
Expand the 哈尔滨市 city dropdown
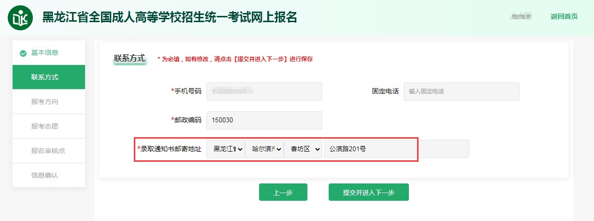tap(264, 149)
